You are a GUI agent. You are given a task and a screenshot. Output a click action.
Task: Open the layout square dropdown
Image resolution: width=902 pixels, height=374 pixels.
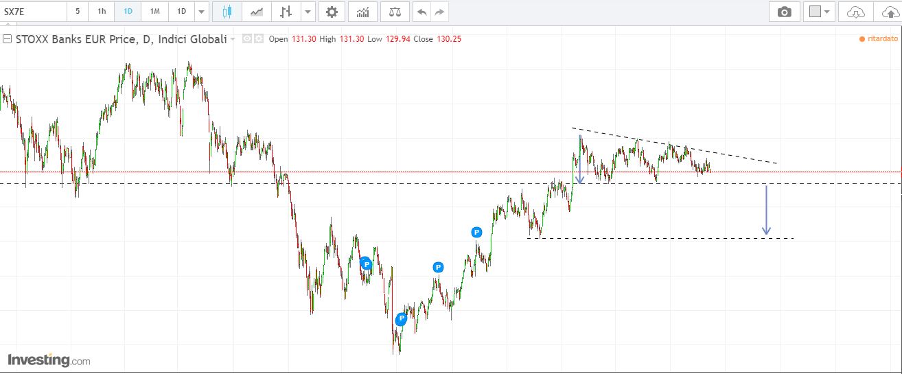(x=819, y=12)
